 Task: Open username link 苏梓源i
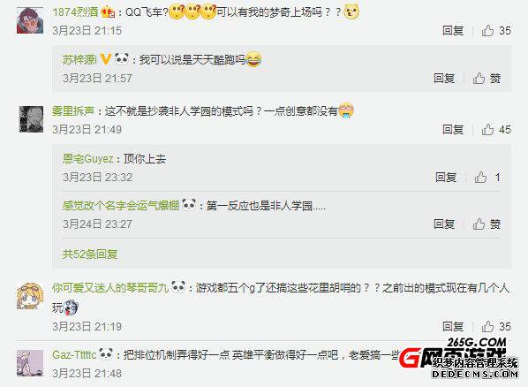pyautogui.click(x=79, y=60)
